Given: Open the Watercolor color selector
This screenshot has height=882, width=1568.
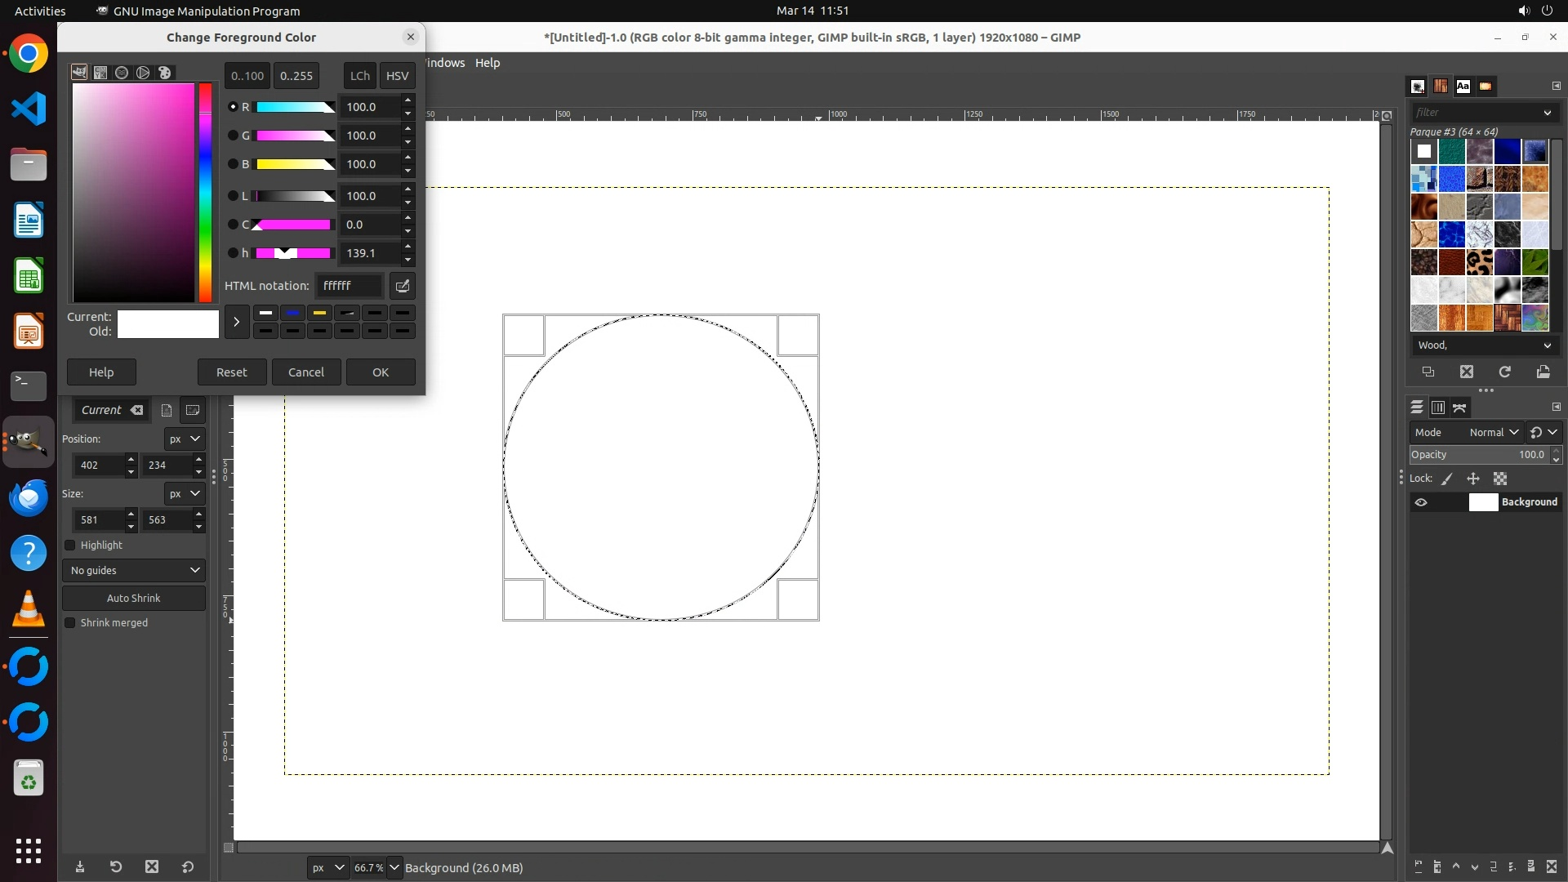Looking at the screenshot, I should pyautogui.click(x=122, y=73).
